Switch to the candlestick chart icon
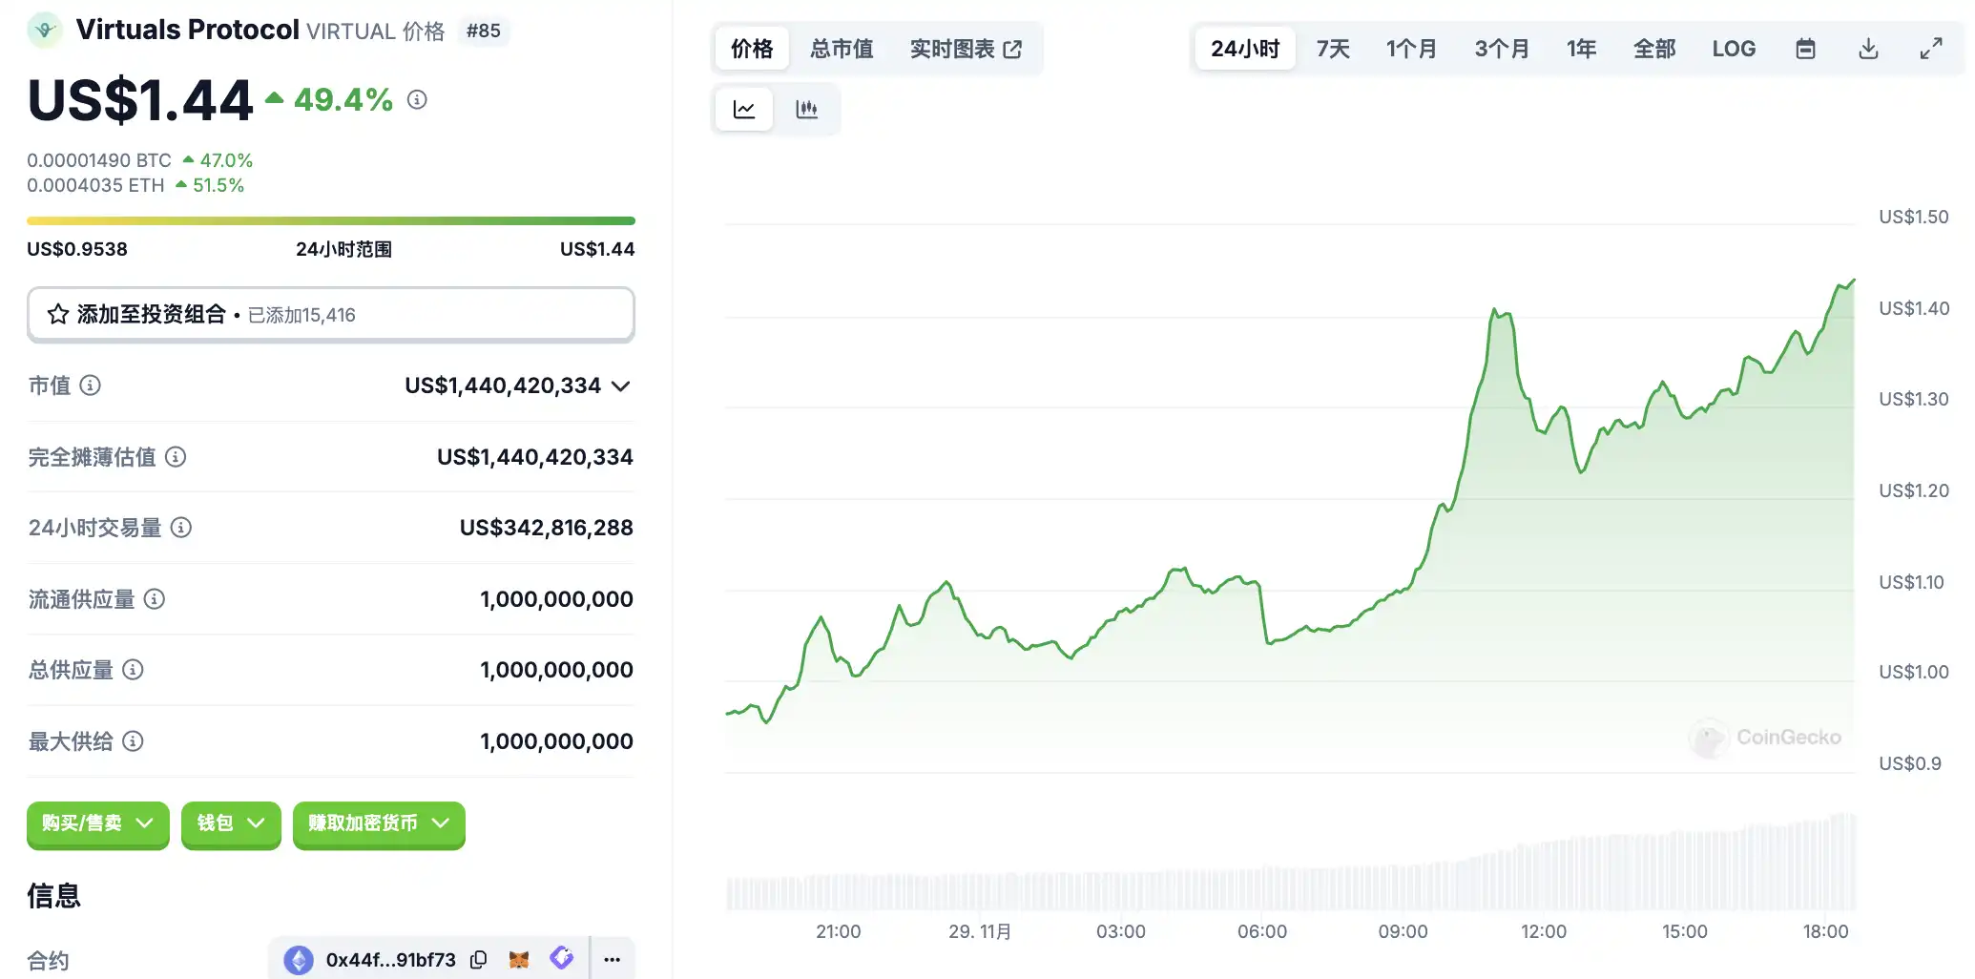Viewport: 1975px width, 979px height. pyautogui.click(x=806, y=109)
